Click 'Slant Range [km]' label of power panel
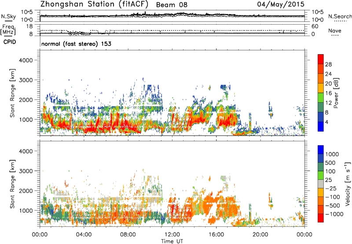352x244 pixels. tap(12, 93)
